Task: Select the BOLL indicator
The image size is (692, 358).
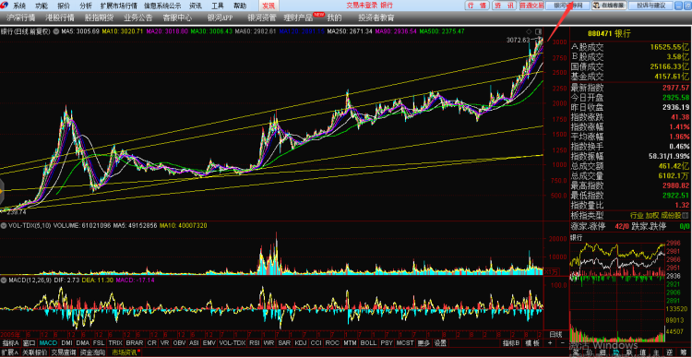Action: tap(368, 343)
